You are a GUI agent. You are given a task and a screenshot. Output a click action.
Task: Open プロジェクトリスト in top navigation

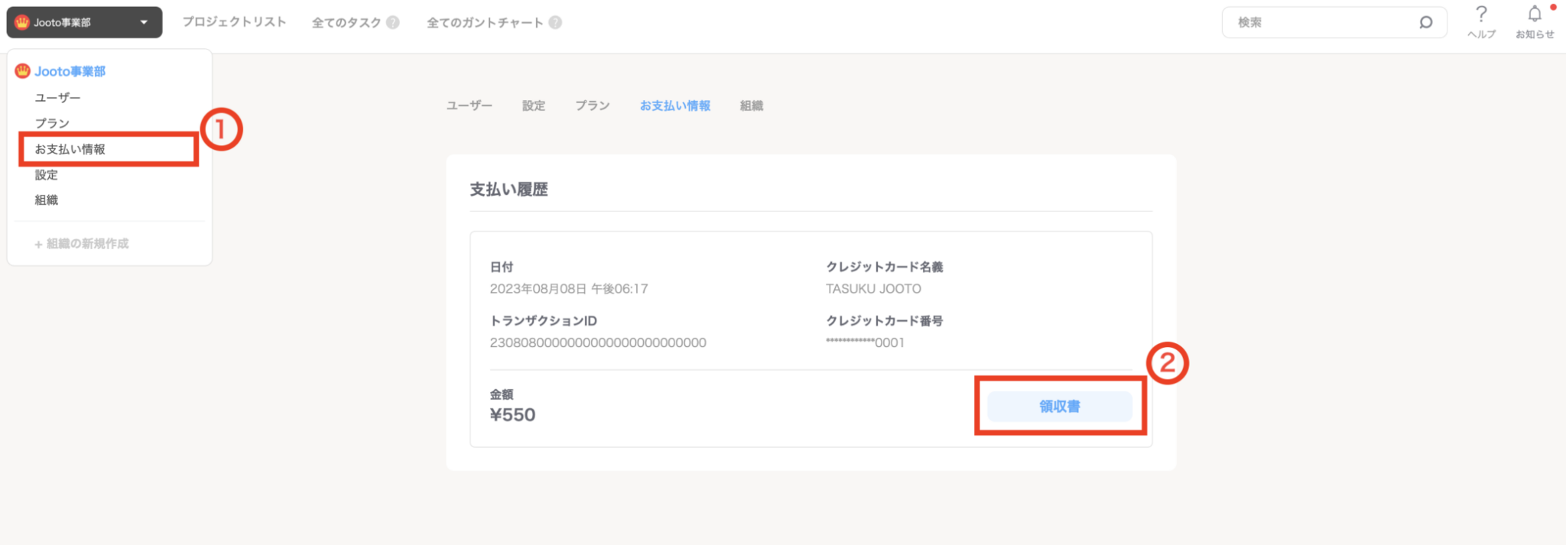click(234, 22)
